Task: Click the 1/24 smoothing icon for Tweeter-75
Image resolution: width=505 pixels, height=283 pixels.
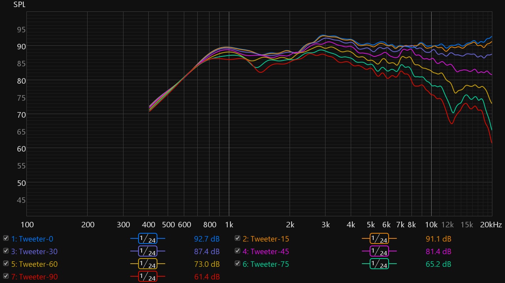Action: point(379,264)
